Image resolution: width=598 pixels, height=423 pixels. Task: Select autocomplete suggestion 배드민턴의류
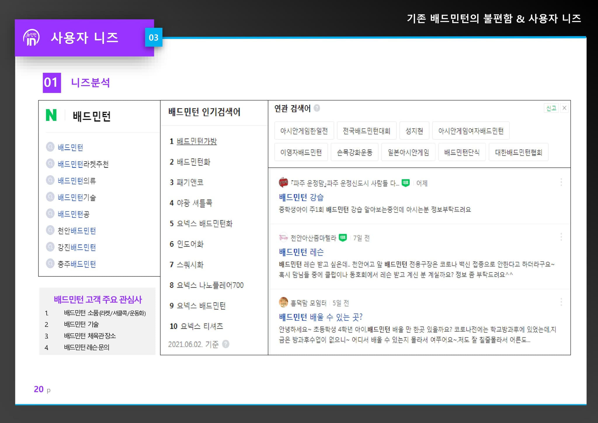(x=77, y=181)
